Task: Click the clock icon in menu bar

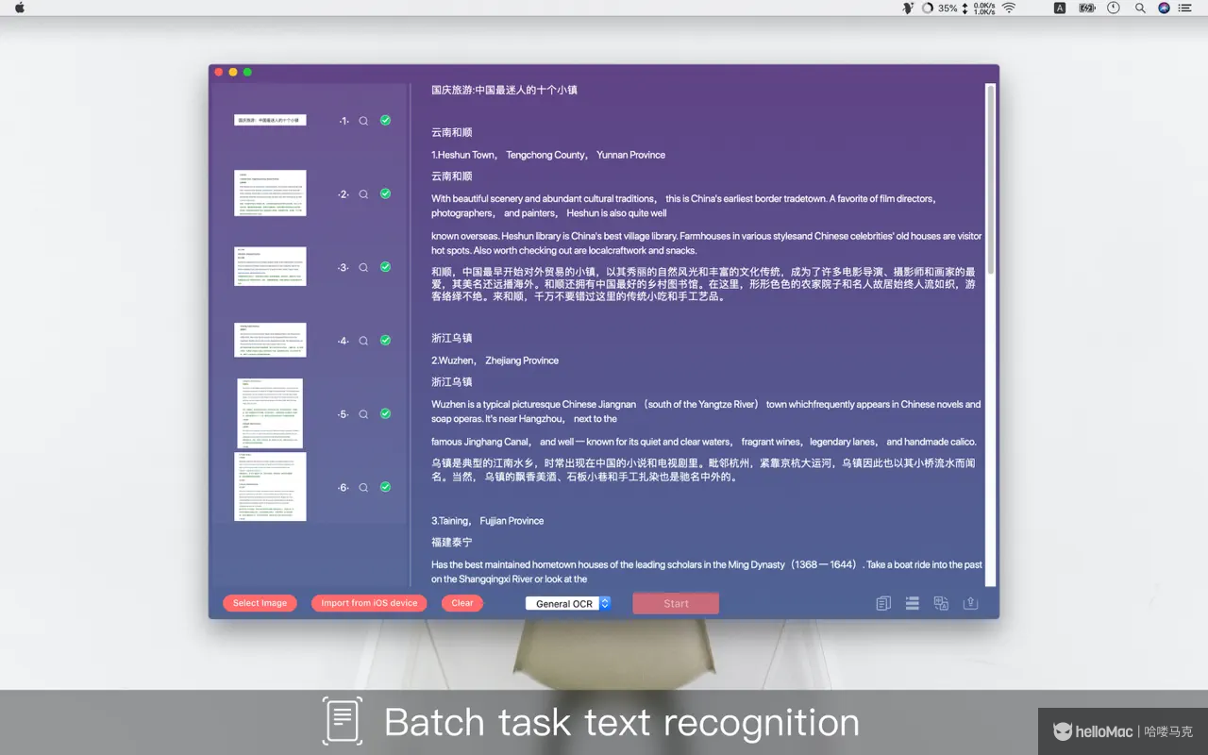Action: (x=1114, y=8)
